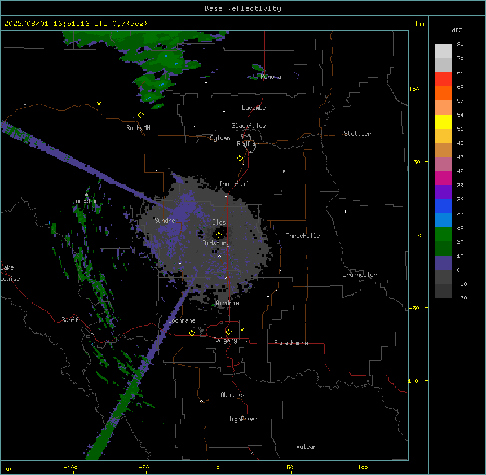Click the -100 tick on bottom axis

[70, 467]
